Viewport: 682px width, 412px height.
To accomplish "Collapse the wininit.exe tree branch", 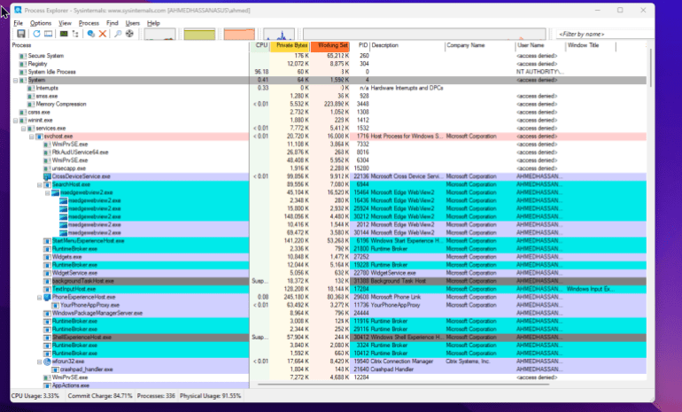I will point(17,120).
